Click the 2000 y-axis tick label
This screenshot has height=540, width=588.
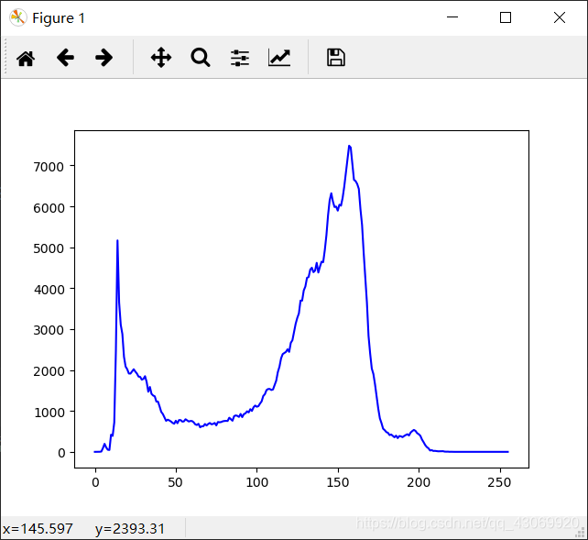(x=49, y=371)
